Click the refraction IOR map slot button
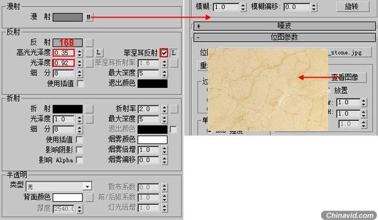Image resolution: width=378 pixels, height=220 pixels. pyautogui.click(x=174, y=109)
